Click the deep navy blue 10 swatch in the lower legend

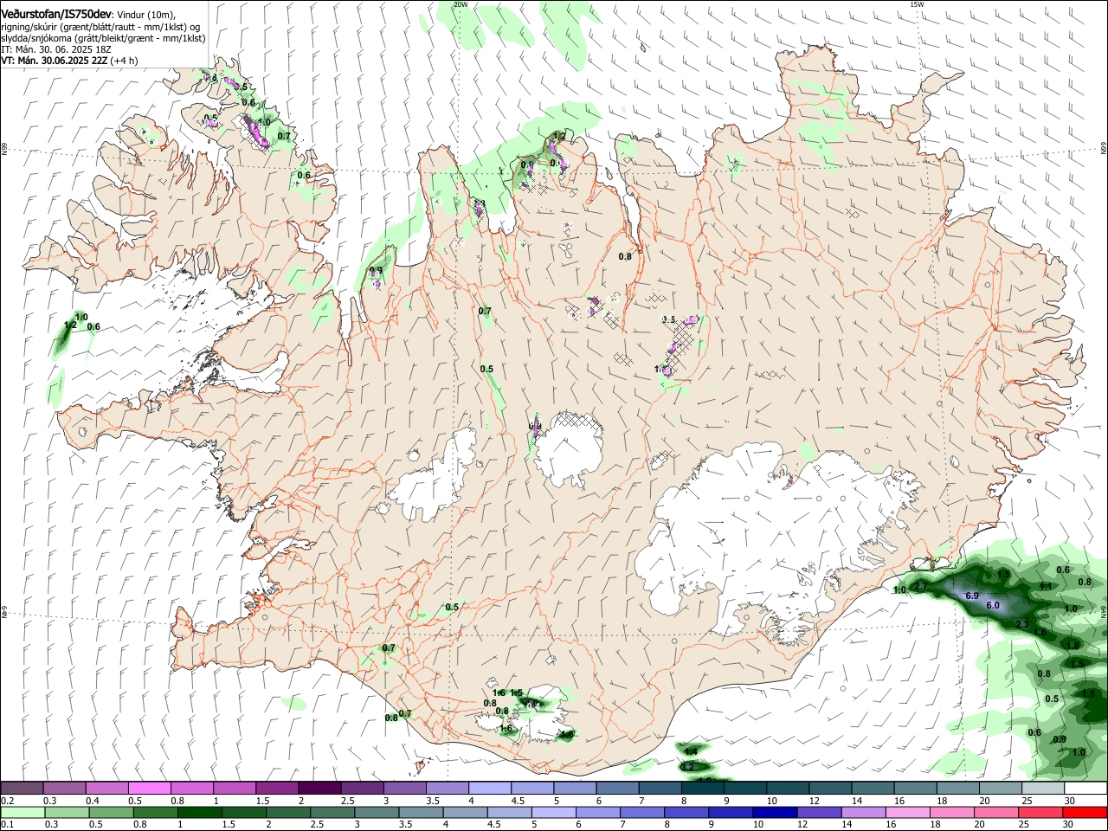pos(775,812)
